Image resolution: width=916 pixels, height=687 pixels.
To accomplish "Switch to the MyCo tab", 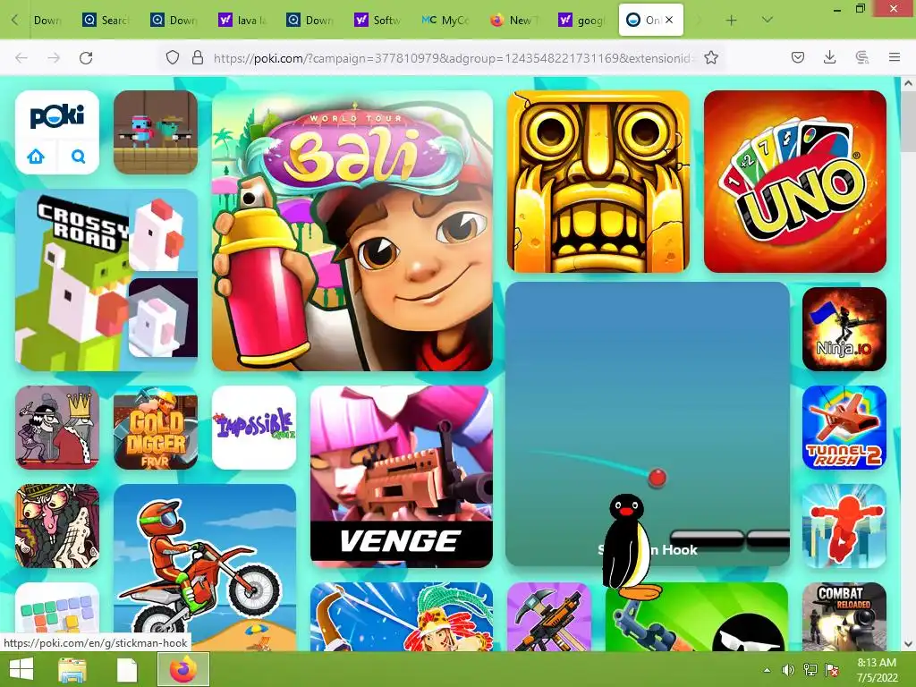I will [x=447, y=21].
